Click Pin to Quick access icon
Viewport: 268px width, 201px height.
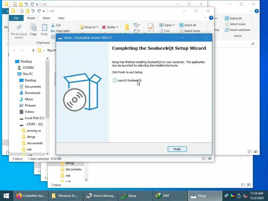click(x=19, y=27)
